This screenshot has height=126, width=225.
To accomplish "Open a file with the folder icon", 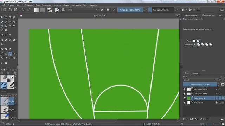I will 10,10.
